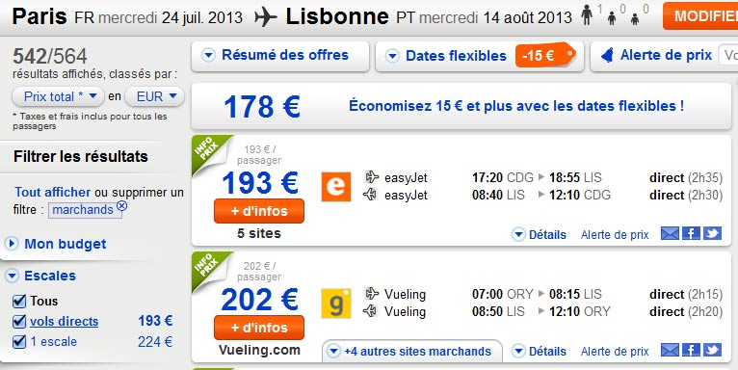Share easyJet flight on Twitter
The width and height of the screenshot is (738, 370).
click(712, 233)
